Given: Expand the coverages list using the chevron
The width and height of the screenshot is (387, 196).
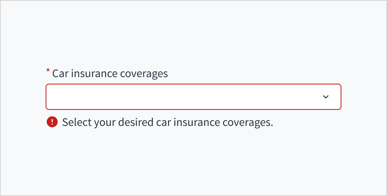Looking at the screenshot, I should [326, 97].
